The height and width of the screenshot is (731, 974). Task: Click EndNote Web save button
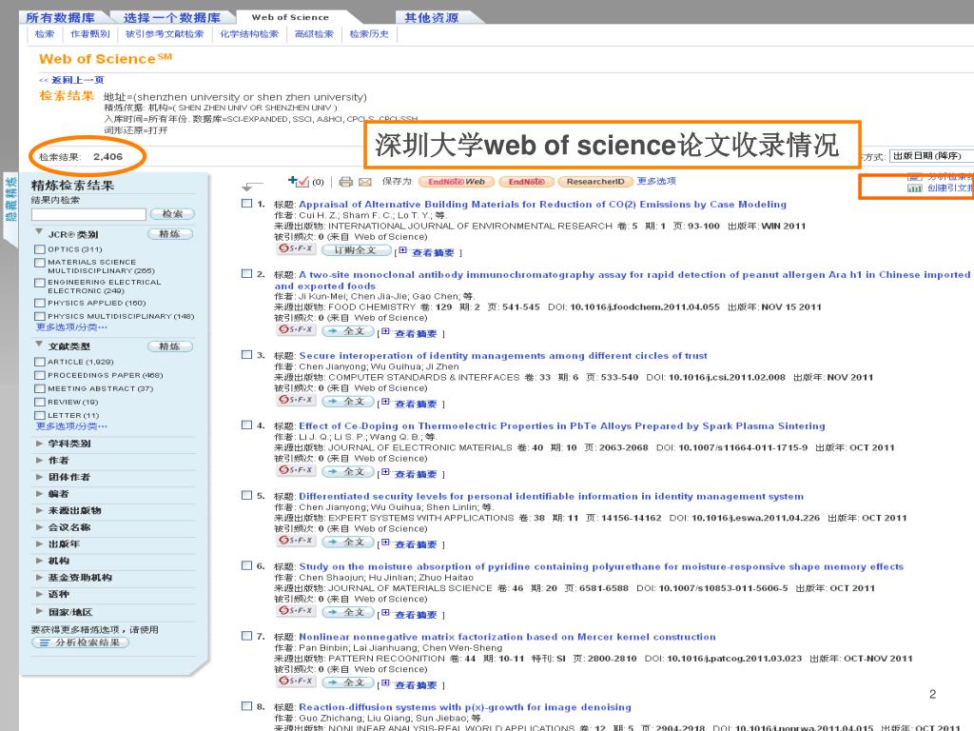pos(457,182)
